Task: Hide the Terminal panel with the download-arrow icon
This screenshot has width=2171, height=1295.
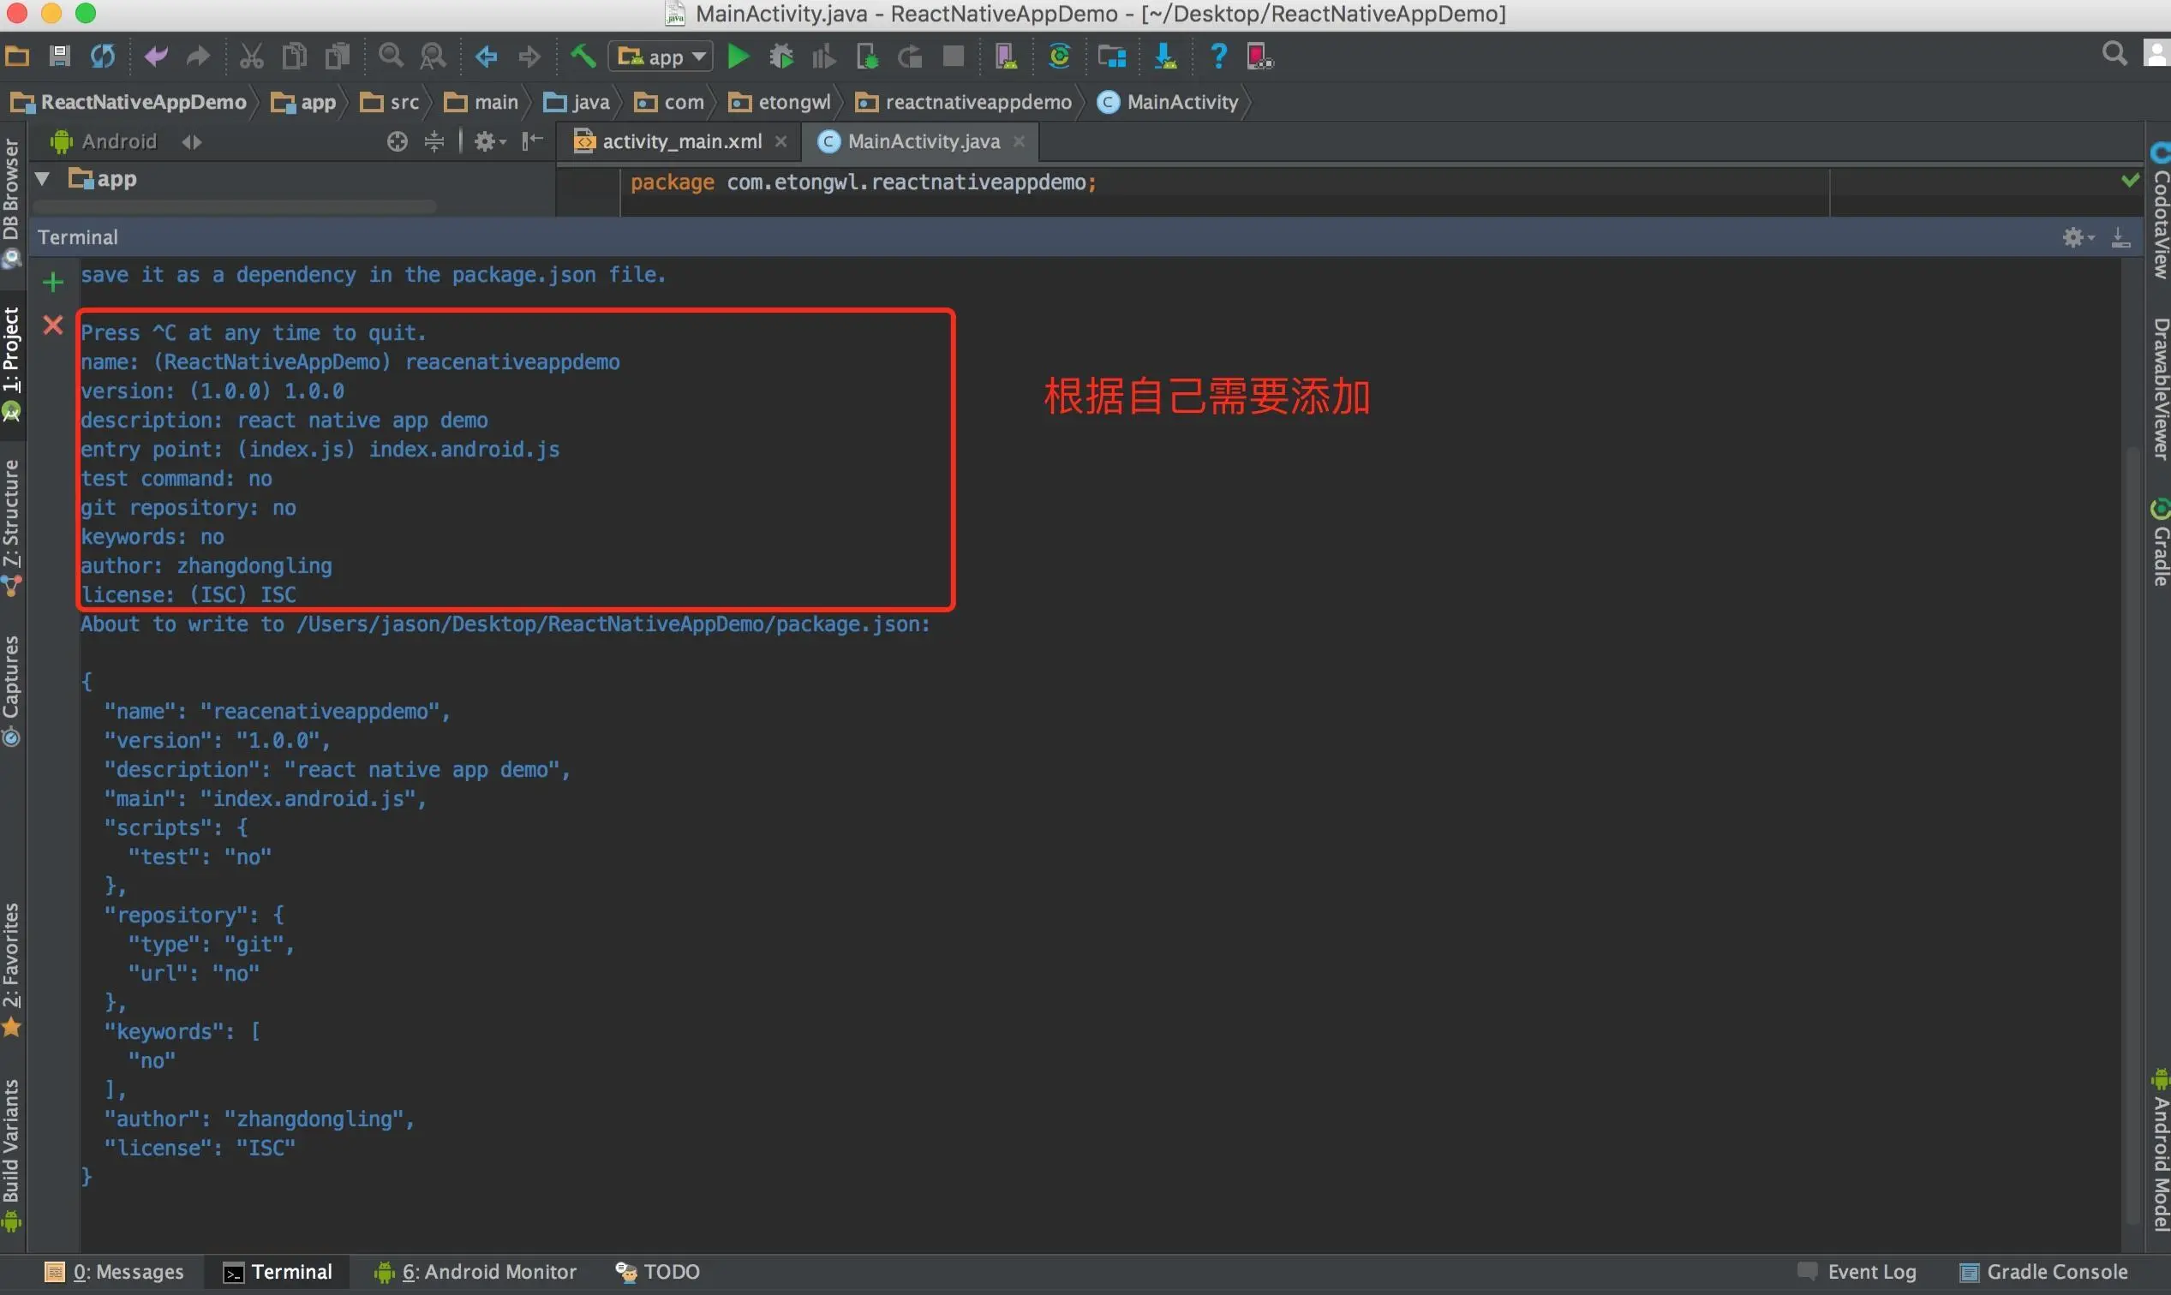Action: (2120, 237)
